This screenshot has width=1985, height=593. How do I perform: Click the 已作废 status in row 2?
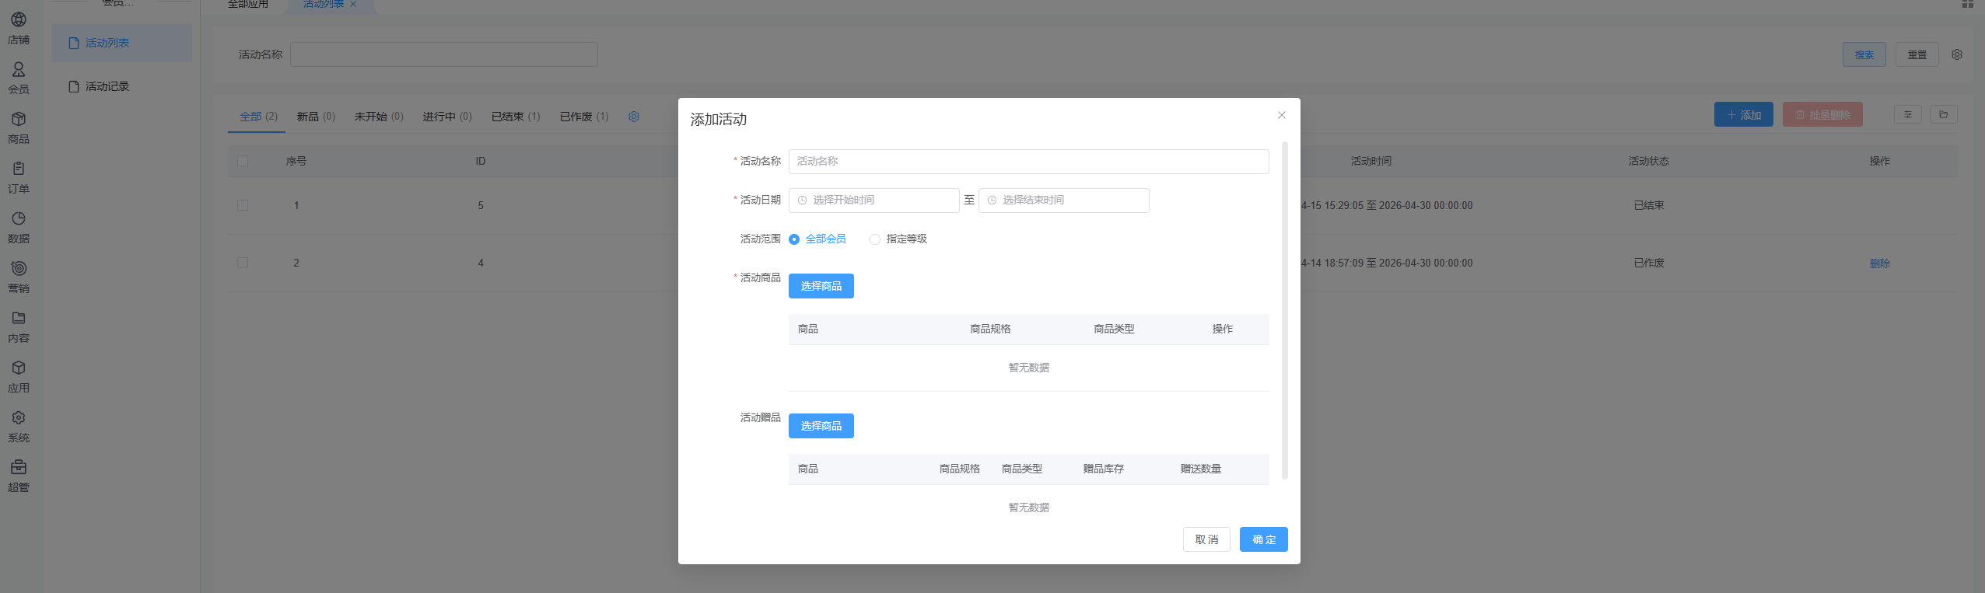tap(1649, 263)
